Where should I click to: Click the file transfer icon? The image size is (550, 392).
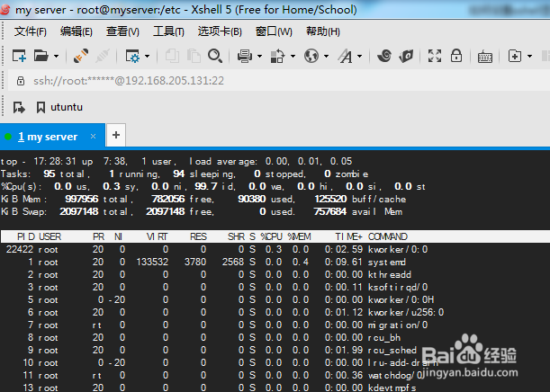click(x=277, y=56)
